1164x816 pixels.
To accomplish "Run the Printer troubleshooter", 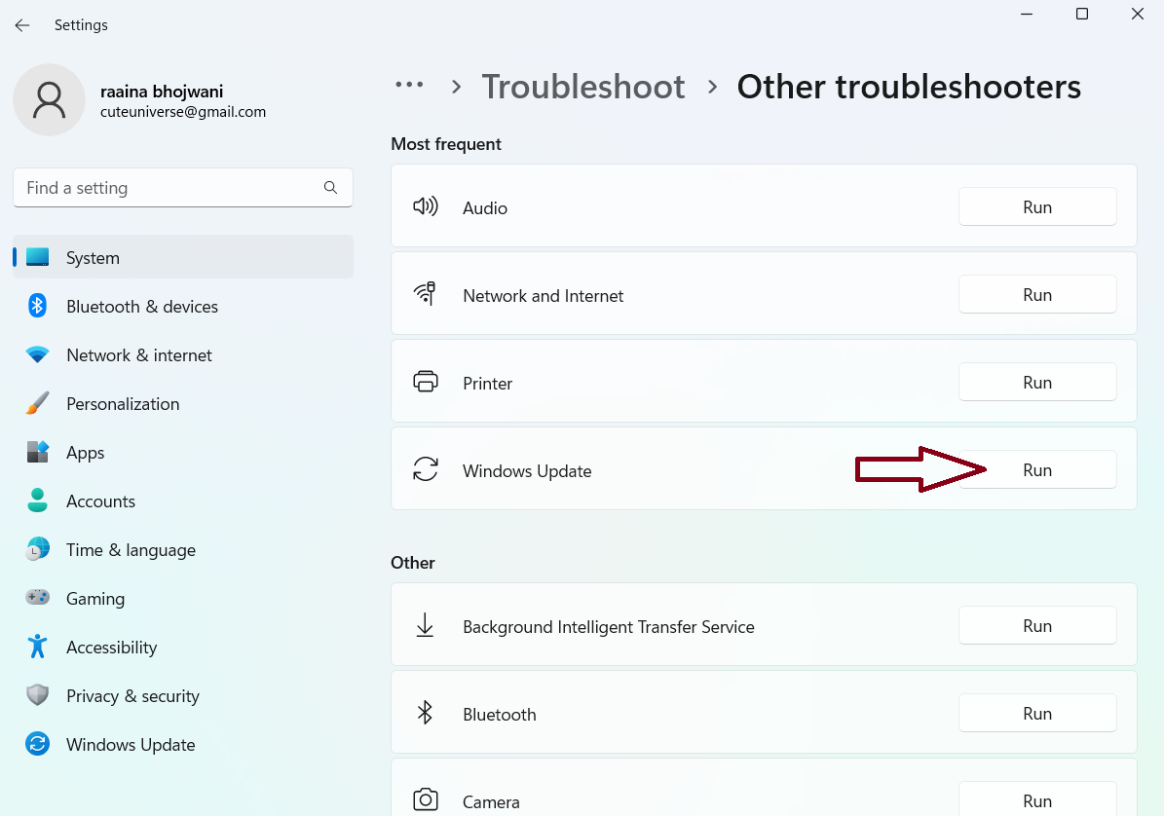I will tap(1036, 383).
